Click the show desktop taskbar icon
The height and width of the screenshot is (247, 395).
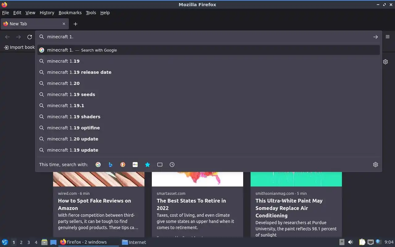point(53,242)
